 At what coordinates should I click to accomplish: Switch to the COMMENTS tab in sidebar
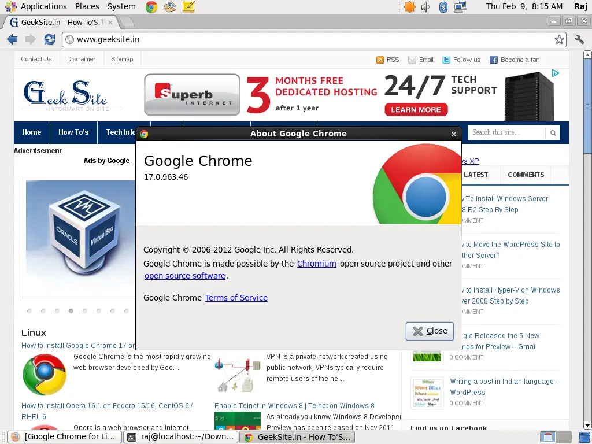tap(526, 175)
